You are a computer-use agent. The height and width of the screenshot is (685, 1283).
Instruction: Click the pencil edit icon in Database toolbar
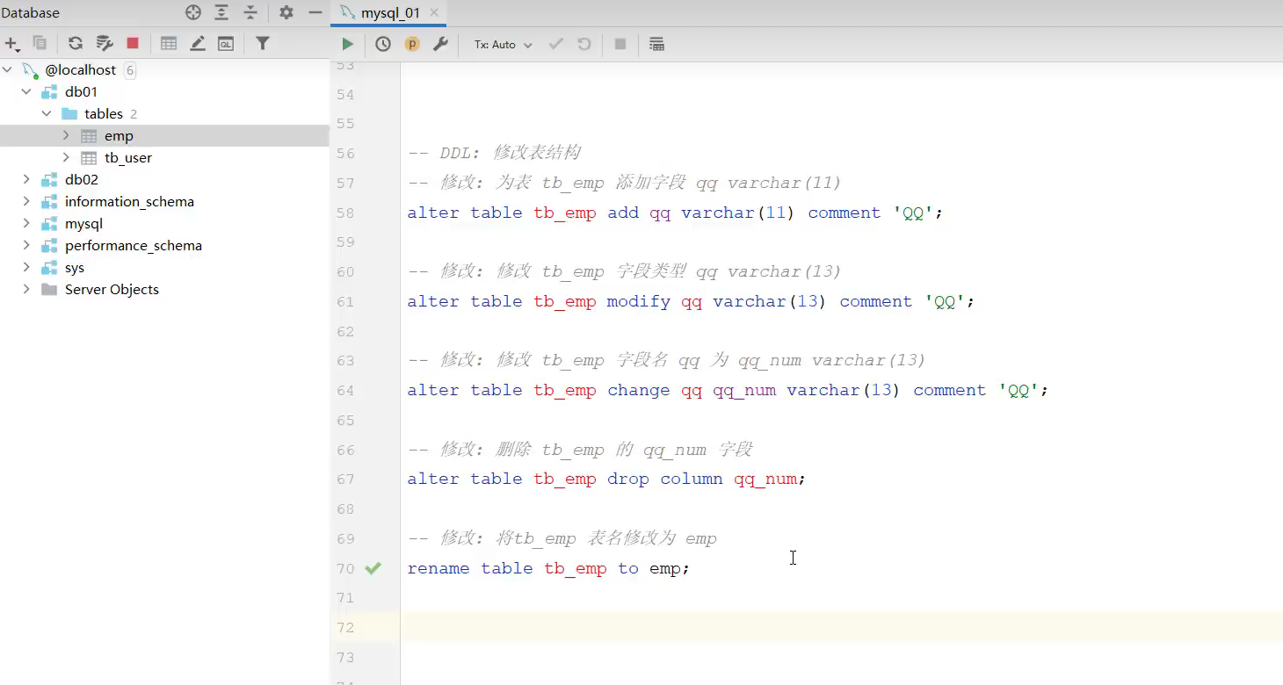click(197, 43)
